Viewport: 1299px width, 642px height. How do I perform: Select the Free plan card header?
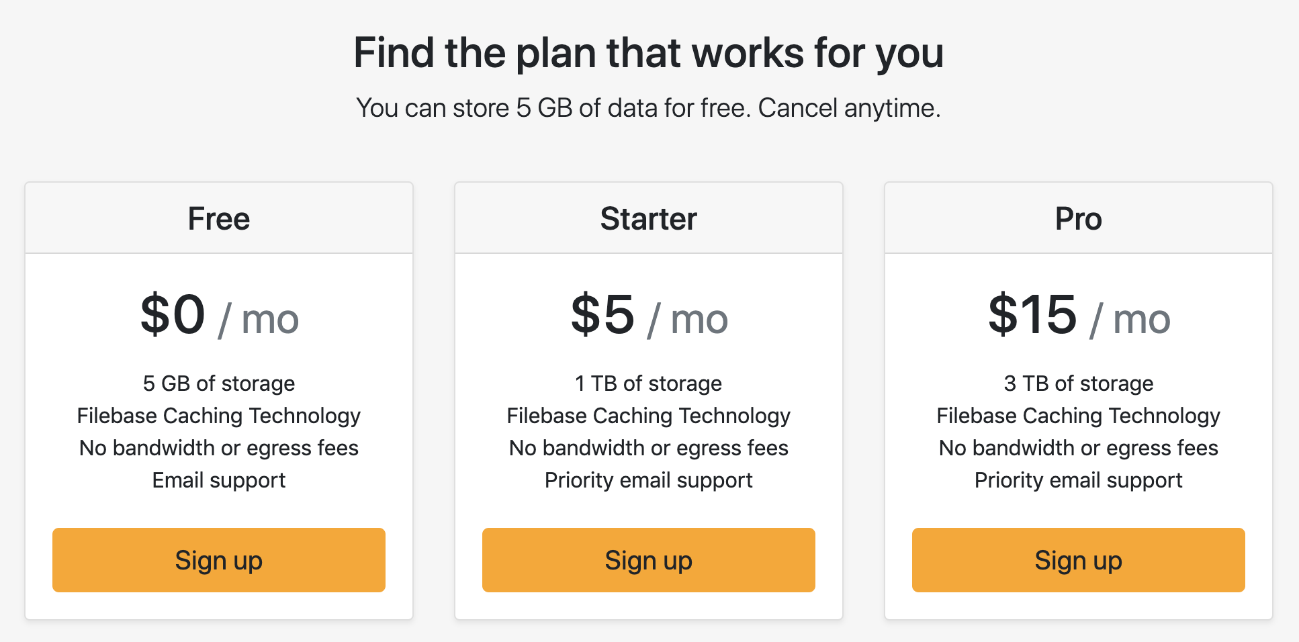pyautogui.click(x=219, y=219)
